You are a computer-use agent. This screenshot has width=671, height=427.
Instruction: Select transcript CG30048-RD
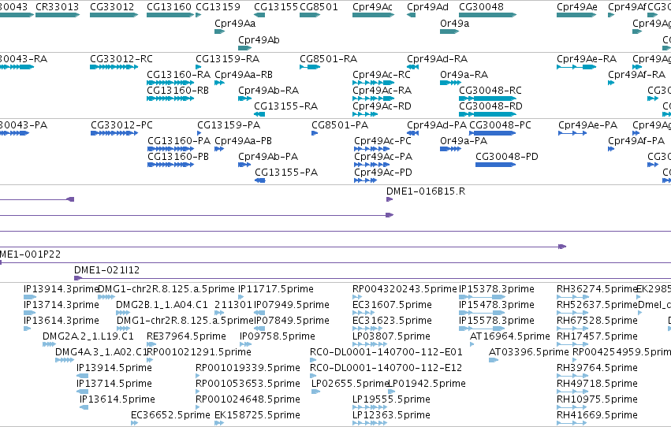click(487, 114)
